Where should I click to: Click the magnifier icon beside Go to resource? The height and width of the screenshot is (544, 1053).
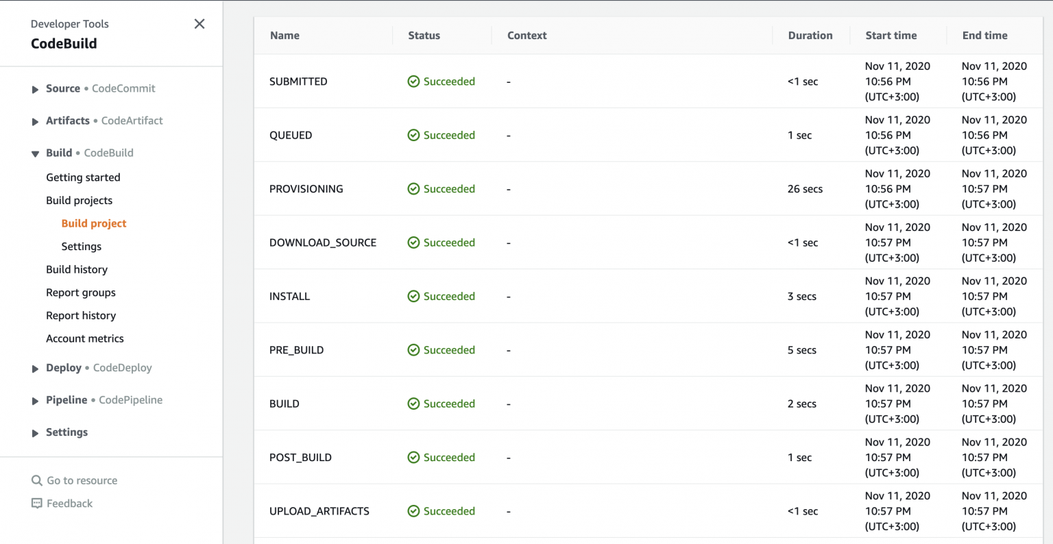36,480
